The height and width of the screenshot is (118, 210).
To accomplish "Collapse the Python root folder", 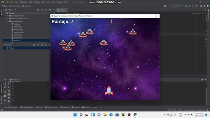I will click(x=5, y=13).
